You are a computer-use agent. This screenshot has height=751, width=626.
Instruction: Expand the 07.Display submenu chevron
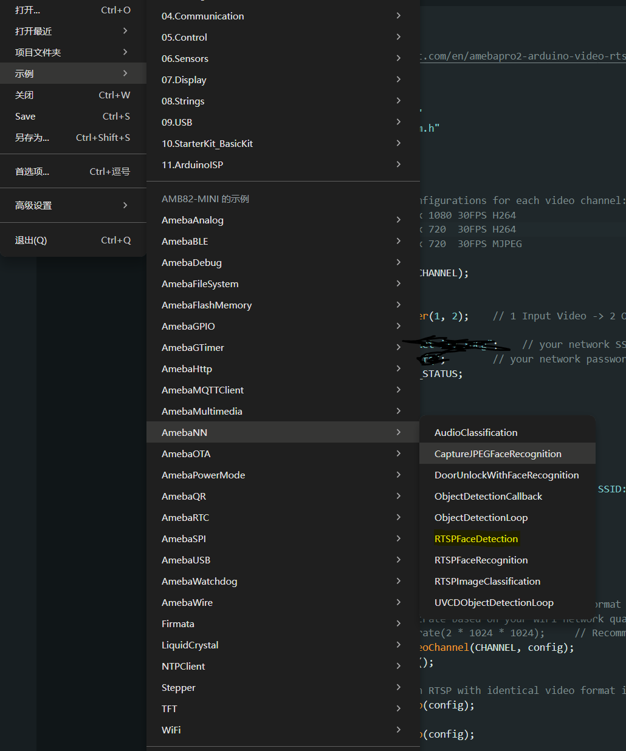pos(399,80)
